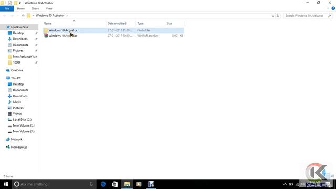The width and height of the screenshot is (336, 189).
Task: Open Documents under This PC
Action: (20, 90)
